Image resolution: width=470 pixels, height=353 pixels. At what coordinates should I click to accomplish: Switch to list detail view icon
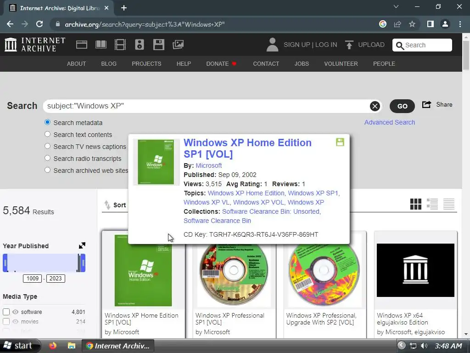pyautogui.click(x=432, y=204)
